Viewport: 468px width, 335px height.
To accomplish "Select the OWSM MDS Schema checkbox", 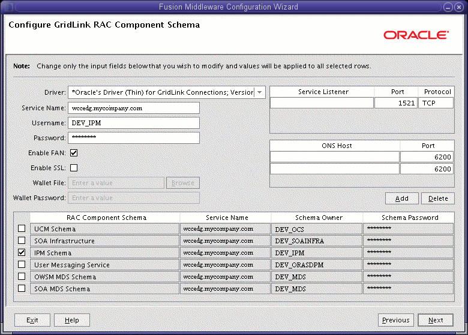I will [x=22, y=276].
